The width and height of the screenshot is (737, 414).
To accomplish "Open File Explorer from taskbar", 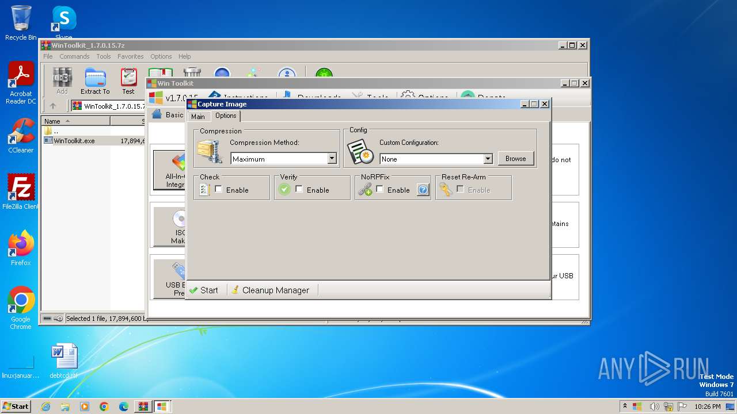I will point(65,407).
